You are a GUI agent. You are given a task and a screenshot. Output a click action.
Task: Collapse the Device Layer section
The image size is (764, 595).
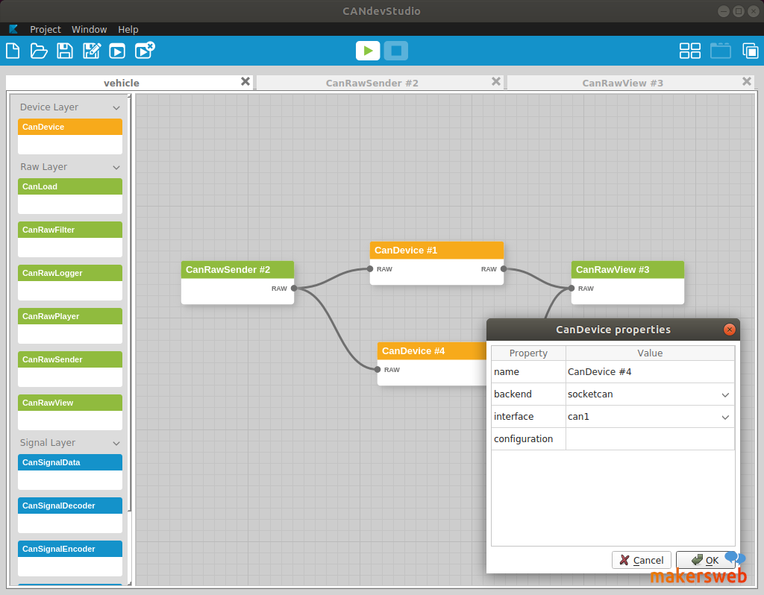click(x=116, y=108)
